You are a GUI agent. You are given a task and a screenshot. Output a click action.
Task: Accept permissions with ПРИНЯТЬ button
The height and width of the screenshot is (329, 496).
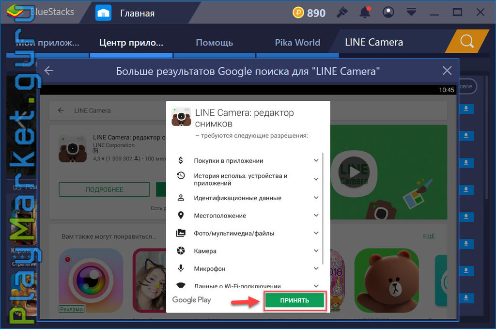(x=294, y=300)
